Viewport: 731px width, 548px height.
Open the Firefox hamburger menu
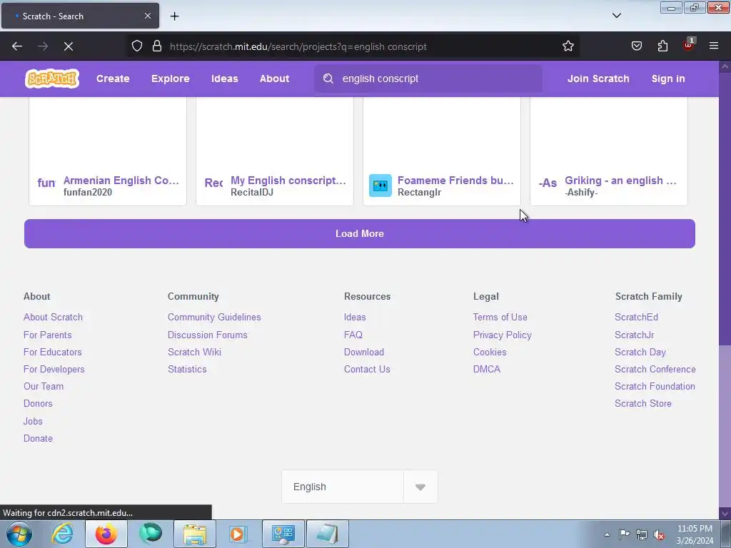pos(714,46)
